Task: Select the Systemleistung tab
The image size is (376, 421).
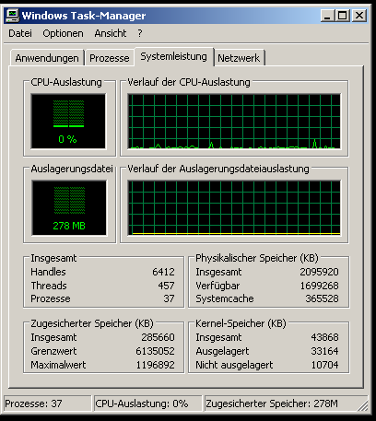Action: [174, 56]
